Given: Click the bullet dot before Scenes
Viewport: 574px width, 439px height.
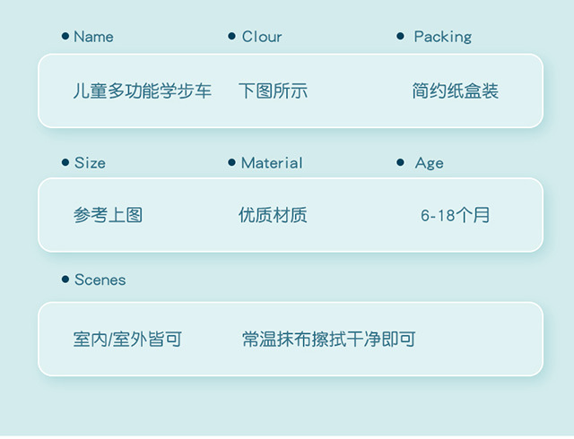Looking at the screenshot, I should click(x=65, y=280).
